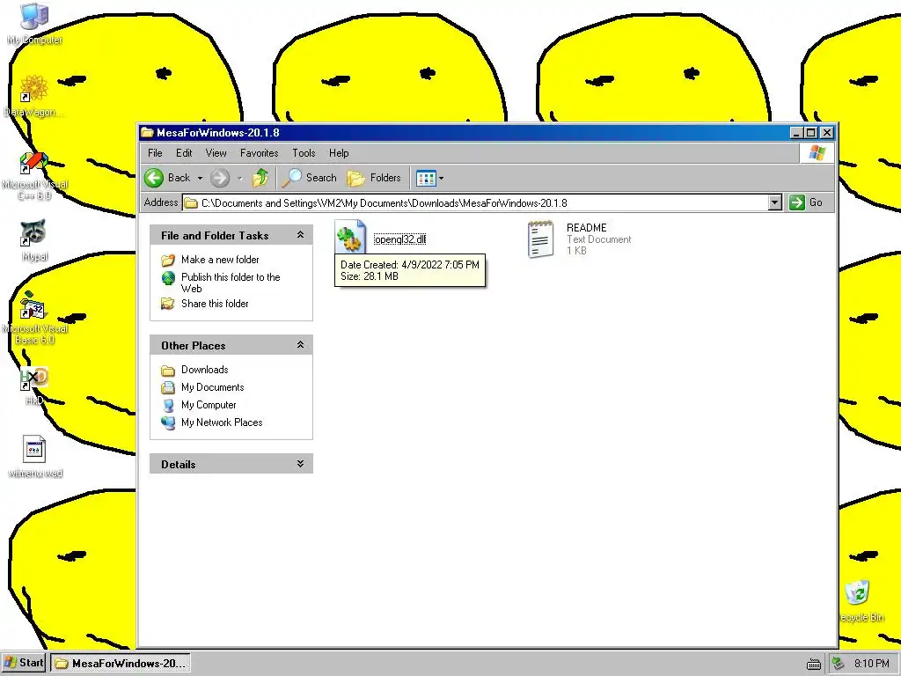Click the Recycle Bin desktop icon
This screenshot has width=901, height=676.
click(x=858, y=593)
